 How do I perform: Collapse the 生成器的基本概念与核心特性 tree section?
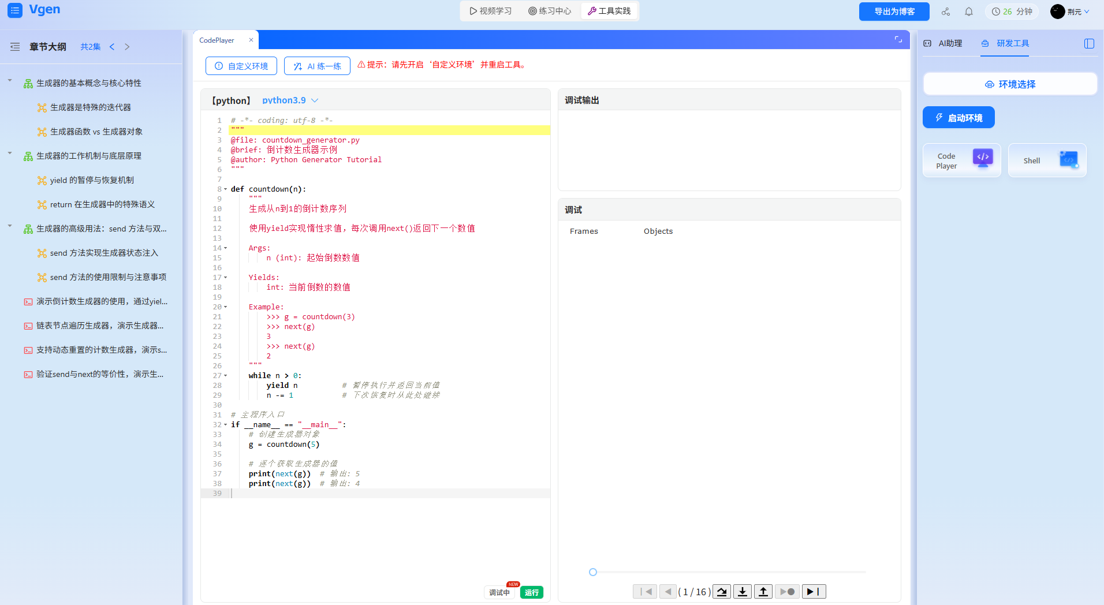(x=9, y=80)
